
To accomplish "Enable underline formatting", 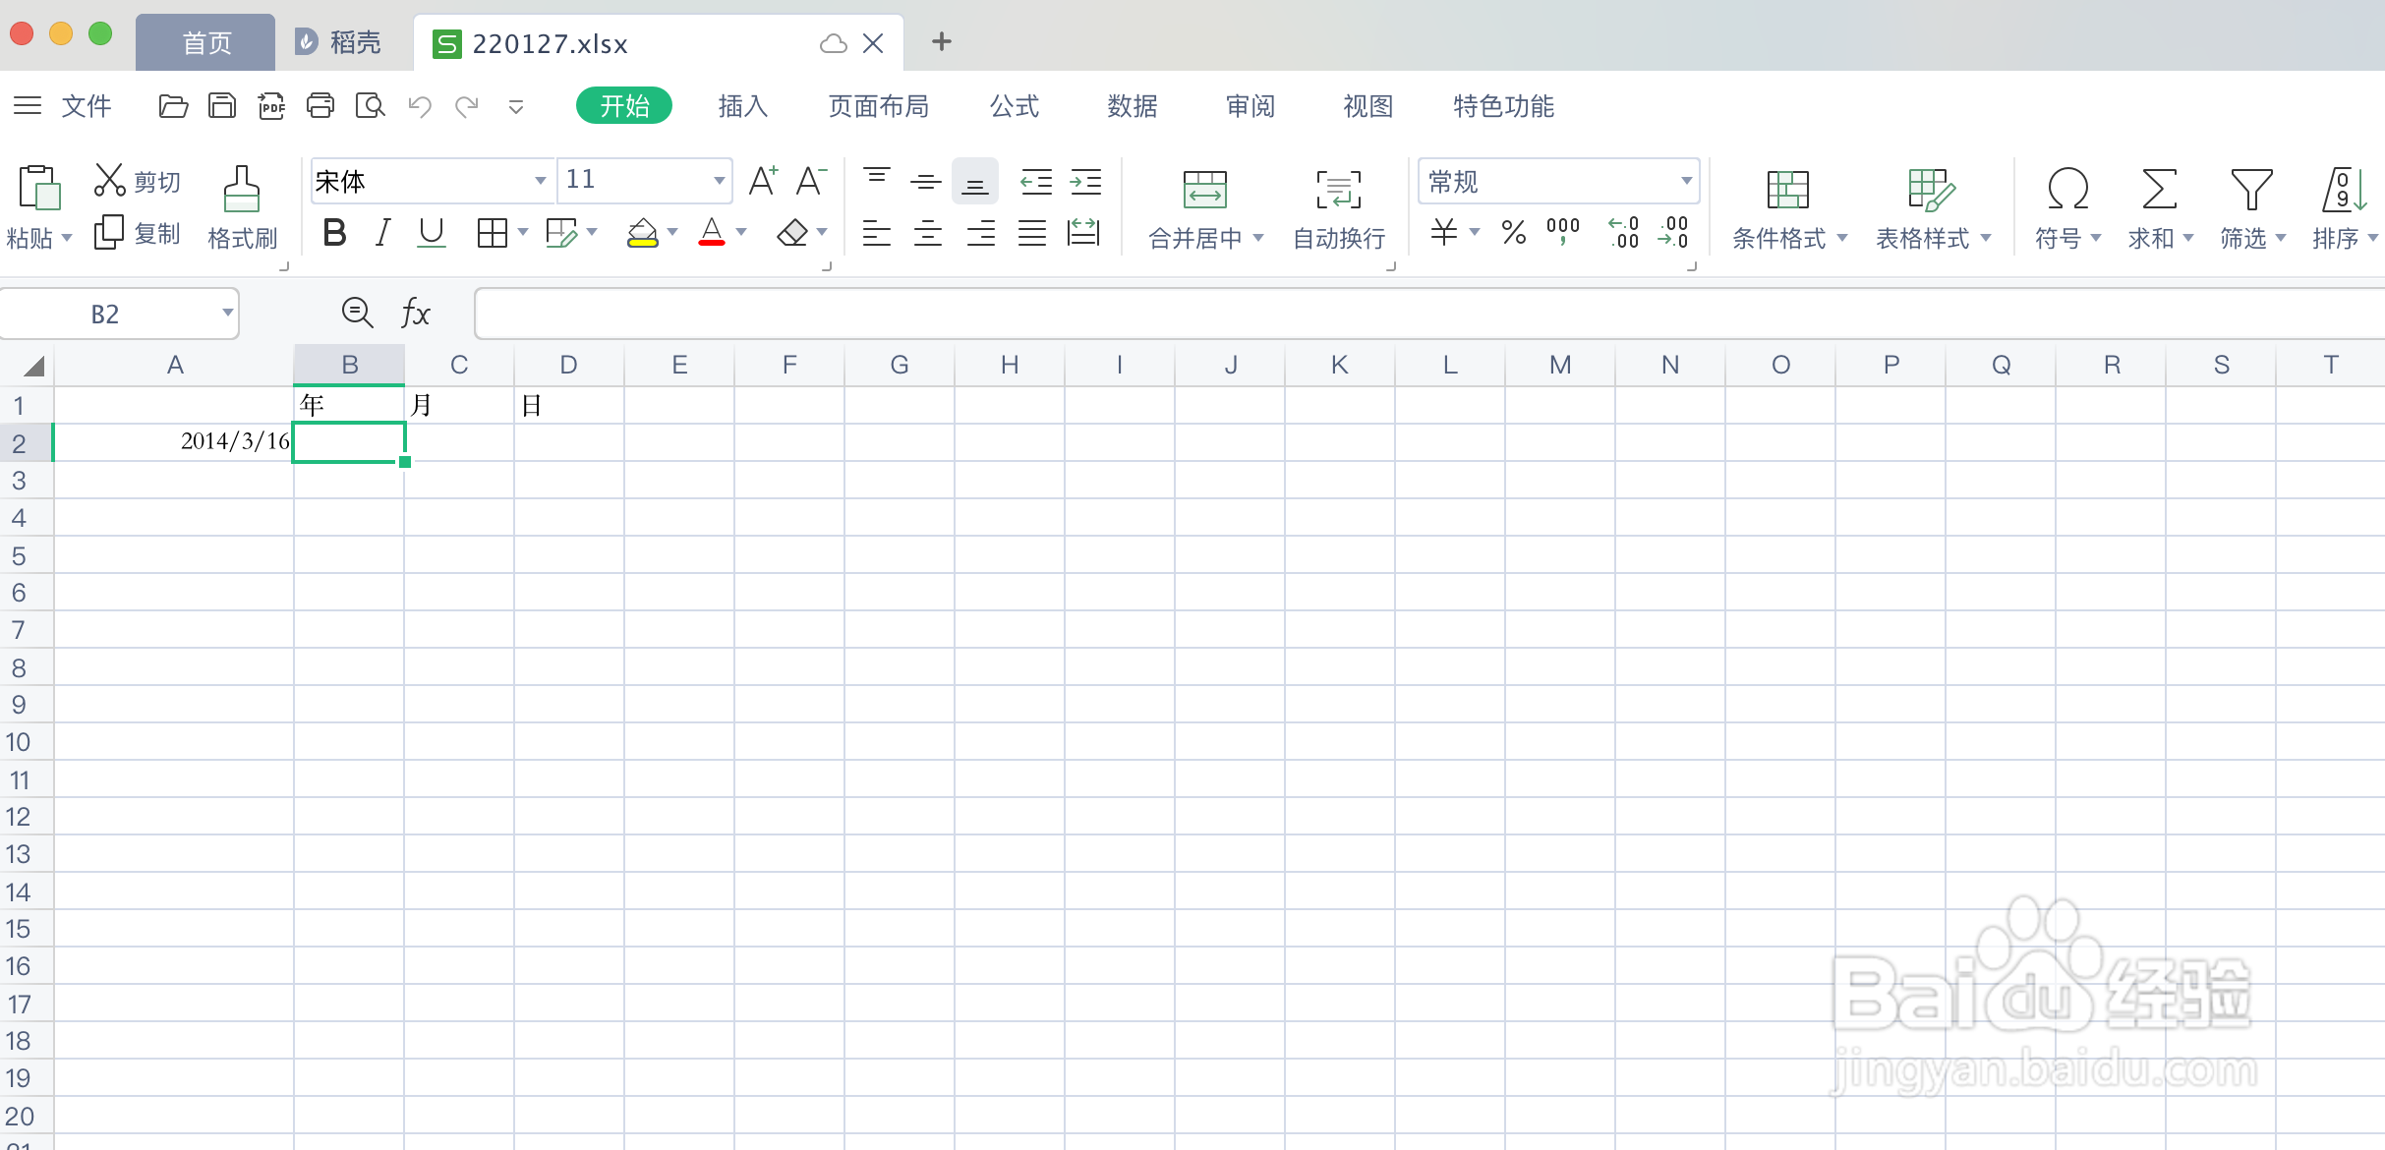I will click(x=431, y=233).
